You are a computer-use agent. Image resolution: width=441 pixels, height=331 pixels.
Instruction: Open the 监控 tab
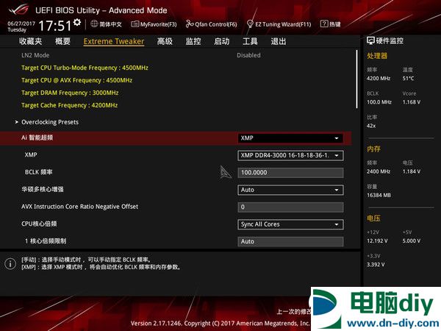point(193,41)
